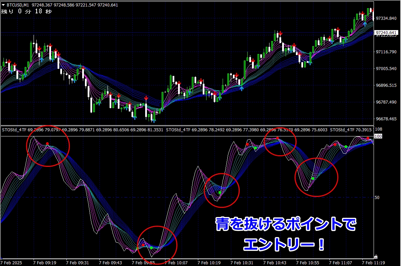Click the current price tag 97240.641

tap(386, 33)
